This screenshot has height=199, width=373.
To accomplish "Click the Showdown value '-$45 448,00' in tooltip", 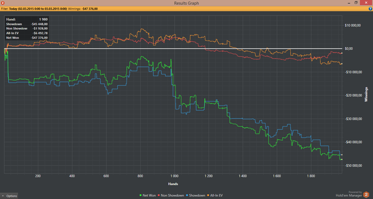I will 39,24.
